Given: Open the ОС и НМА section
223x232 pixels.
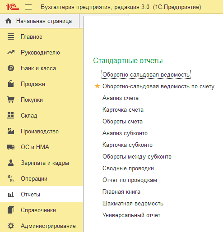Looking at the screenshot, I should 42,147.
